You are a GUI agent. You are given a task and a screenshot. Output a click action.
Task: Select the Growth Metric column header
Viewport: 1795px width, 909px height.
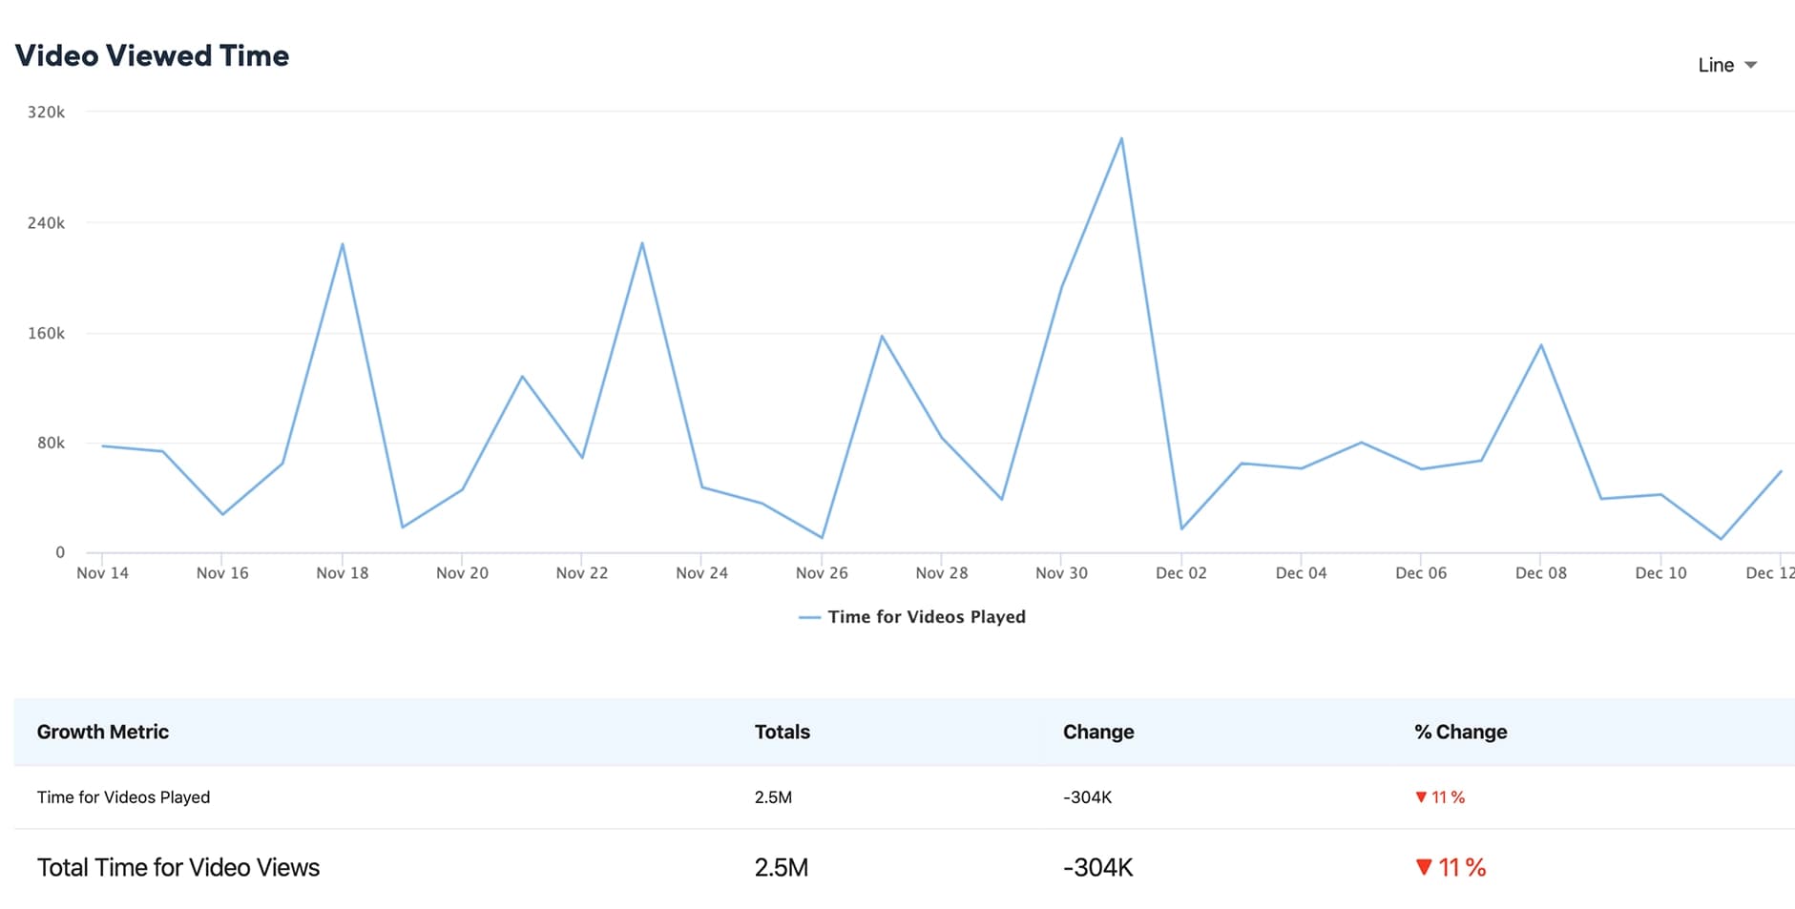coord(103,732)
